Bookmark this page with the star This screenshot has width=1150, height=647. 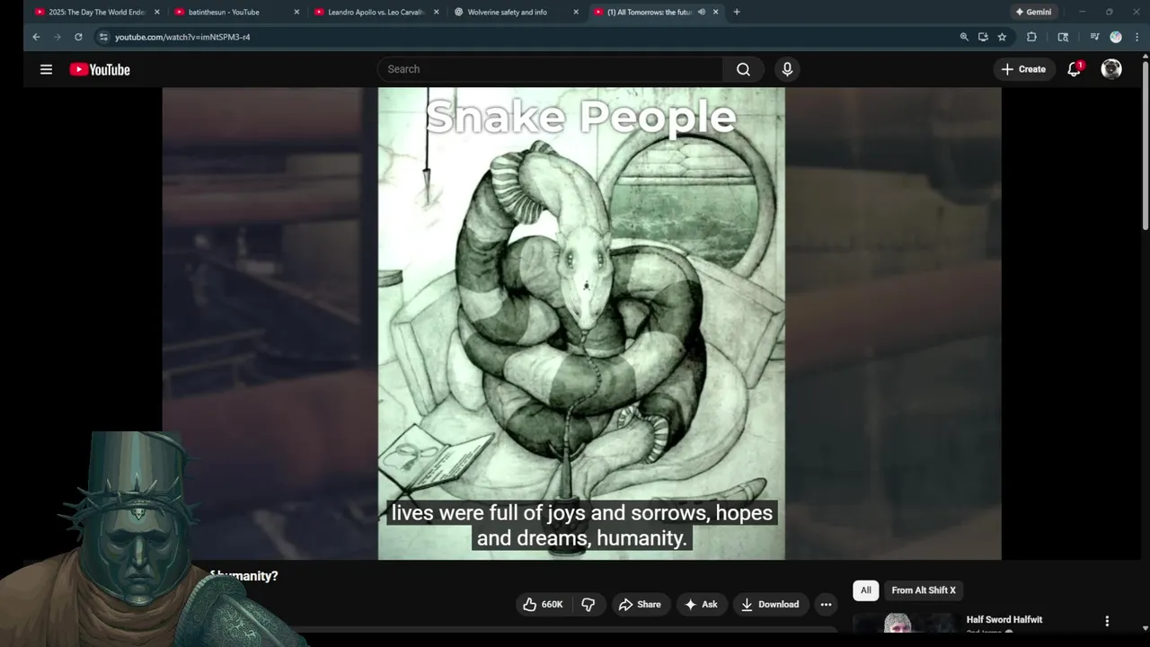[x=1002, y=37]
